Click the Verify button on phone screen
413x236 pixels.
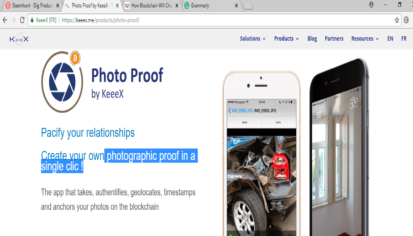278,122
